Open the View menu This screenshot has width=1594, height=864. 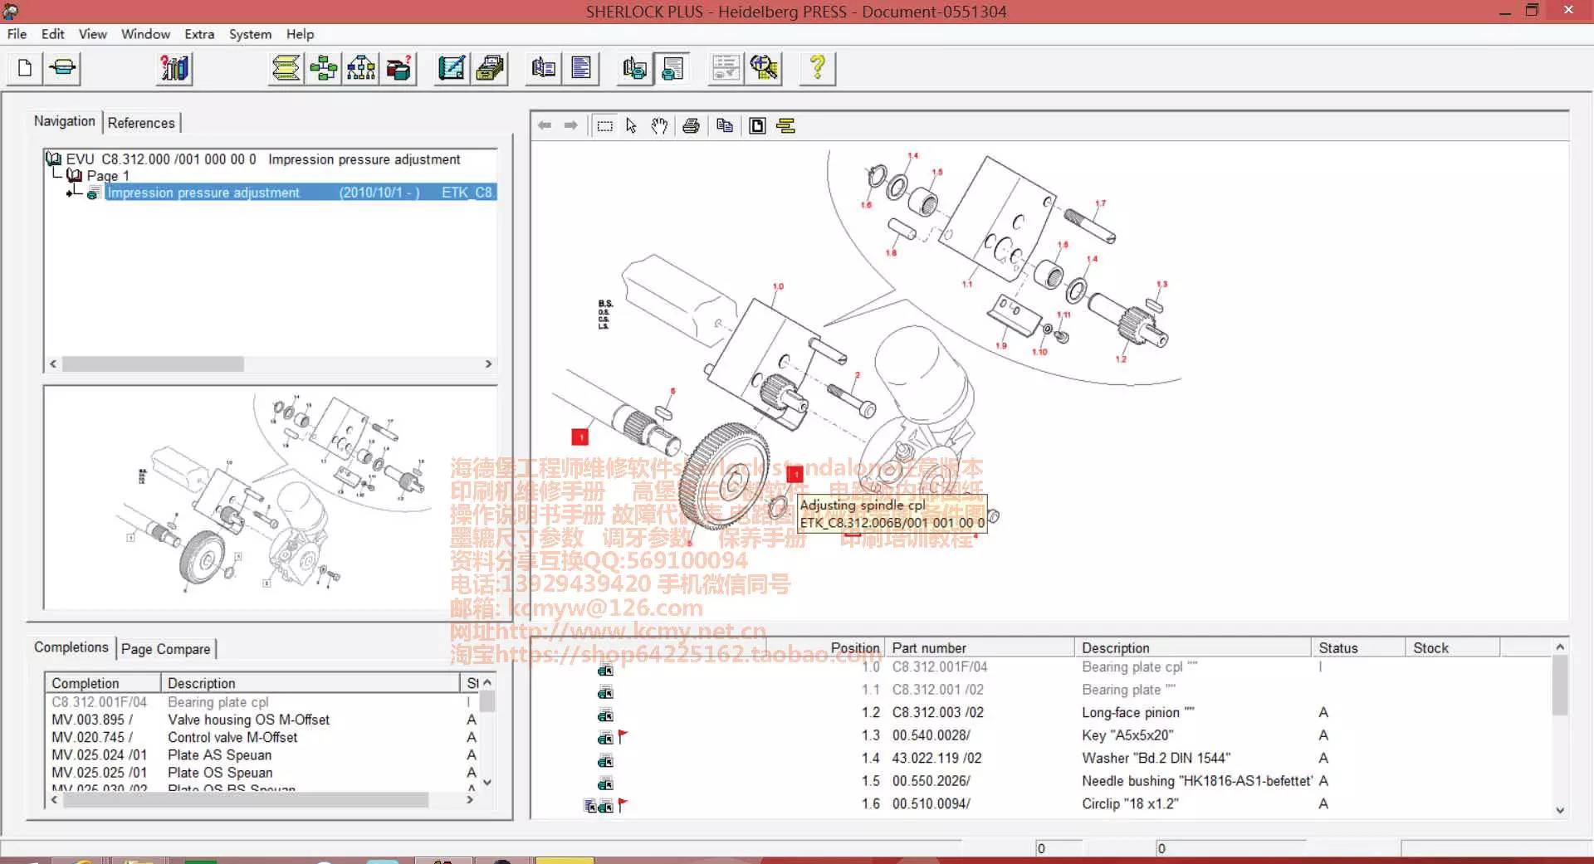tap(92, 34)
